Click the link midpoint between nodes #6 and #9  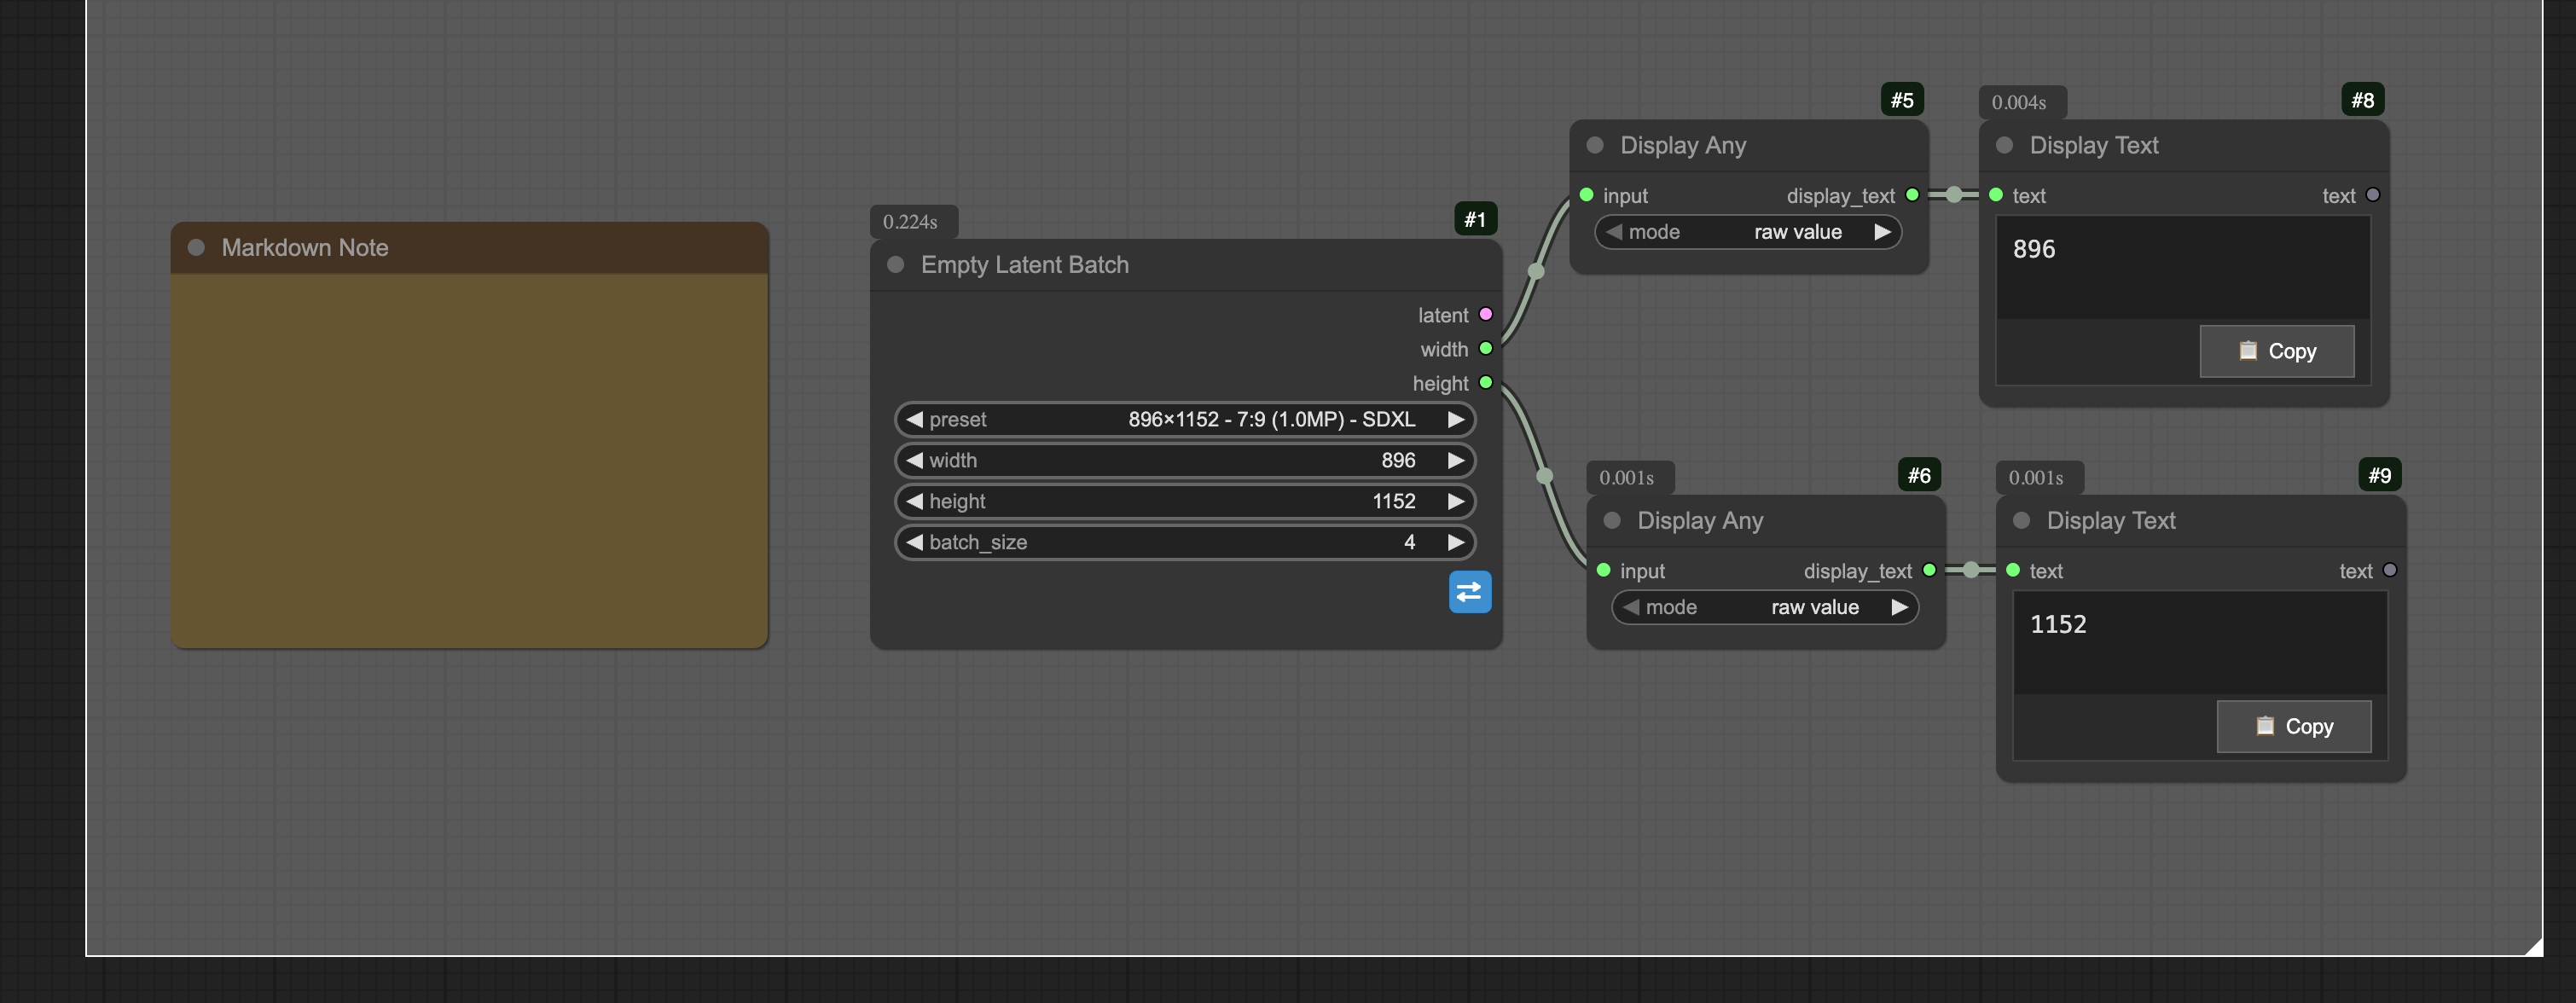pyautogui.click(x=1971, y=571)
